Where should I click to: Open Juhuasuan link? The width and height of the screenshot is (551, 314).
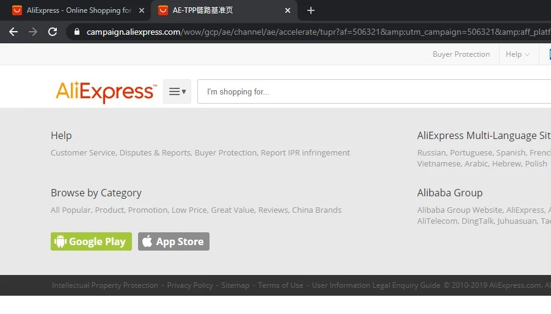[517, 221]
